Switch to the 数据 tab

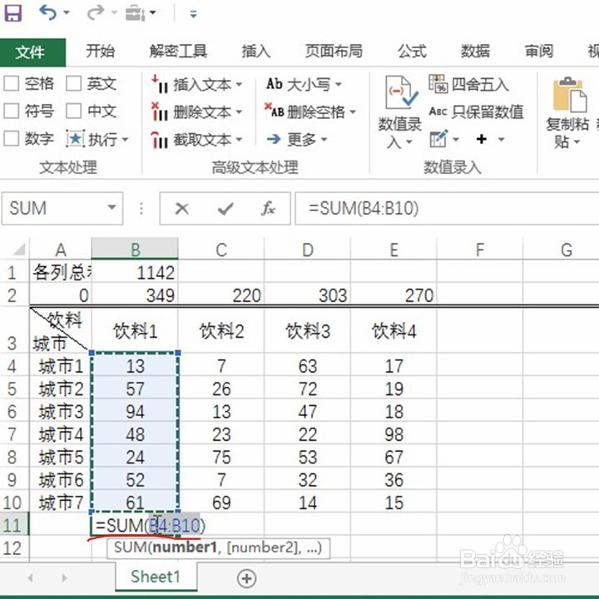pos(475,51)
